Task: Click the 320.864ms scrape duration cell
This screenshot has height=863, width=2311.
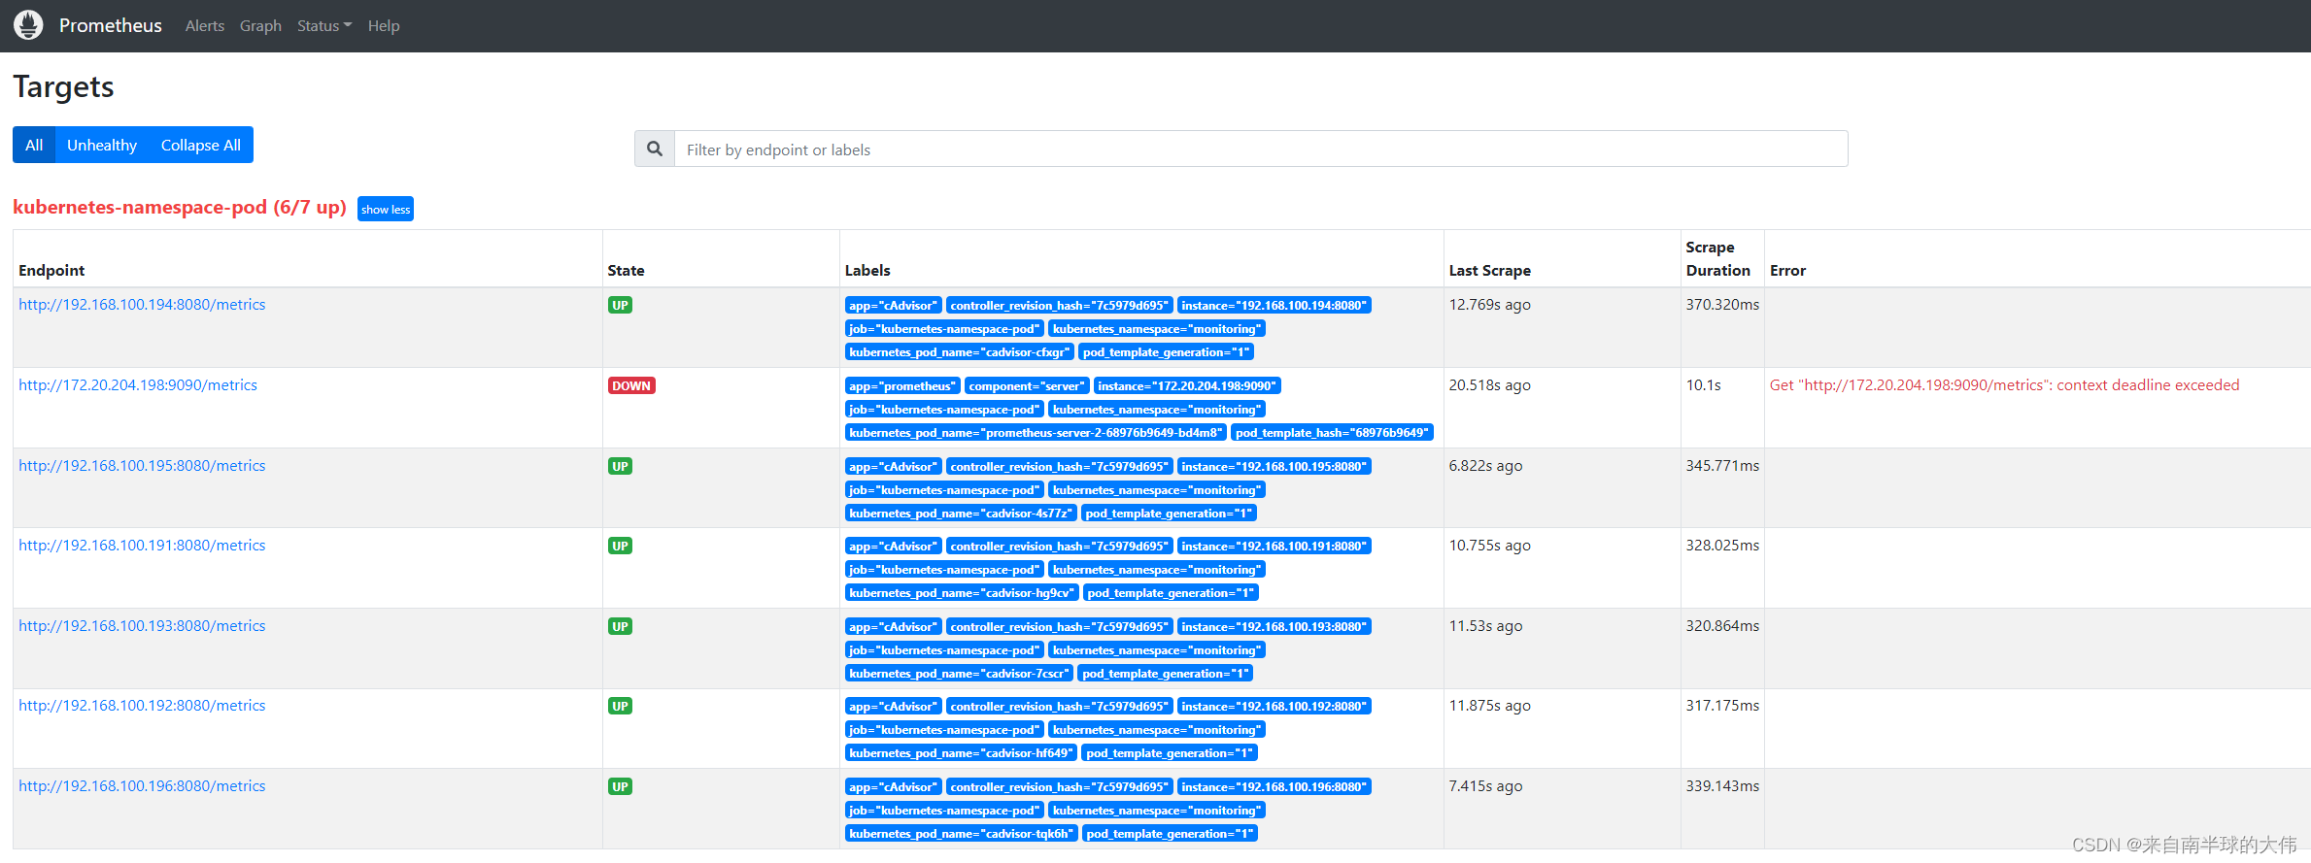Action: 1722,626
